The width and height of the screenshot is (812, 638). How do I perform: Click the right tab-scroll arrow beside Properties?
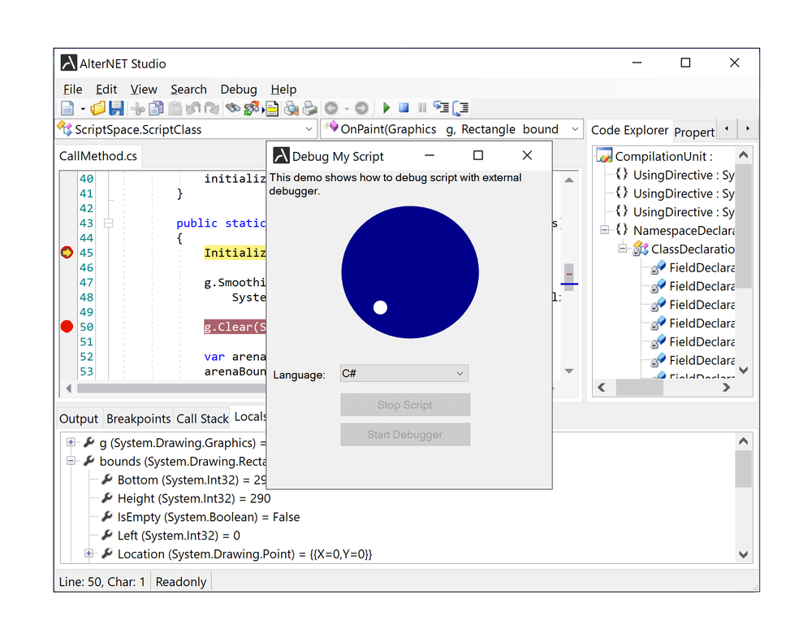[747, 128]
